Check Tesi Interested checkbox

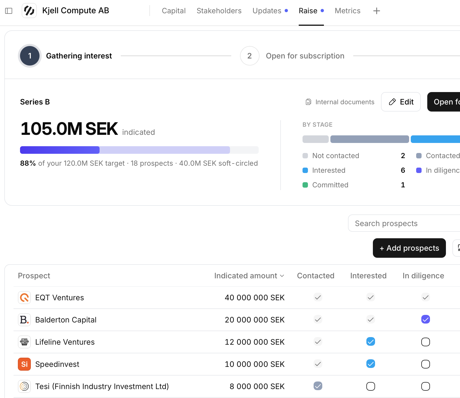tap(370, 386)
